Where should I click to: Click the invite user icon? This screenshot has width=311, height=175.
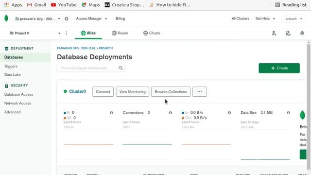(x=274, y=33)
